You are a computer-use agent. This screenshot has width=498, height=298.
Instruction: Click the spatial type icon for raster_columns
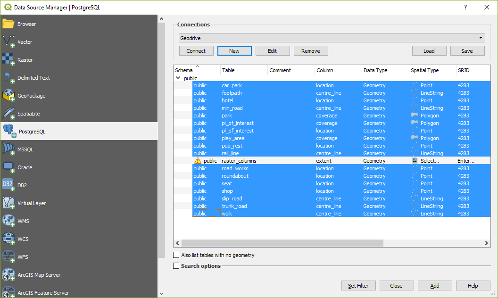pos(415,161)
